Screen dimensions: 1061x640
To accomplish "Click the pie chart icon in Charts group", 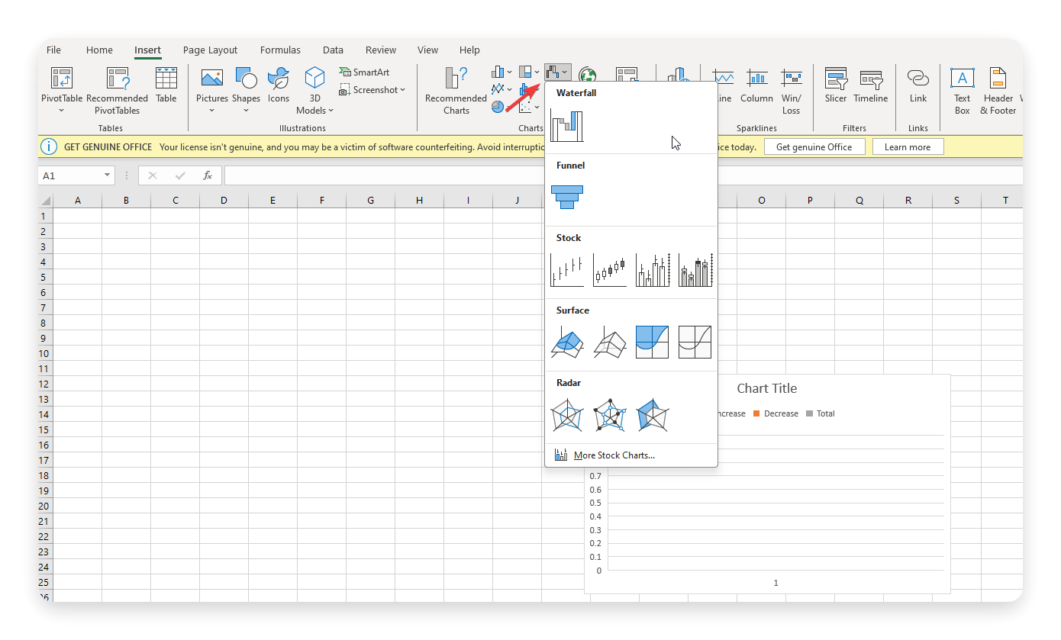I will point(498,107).
